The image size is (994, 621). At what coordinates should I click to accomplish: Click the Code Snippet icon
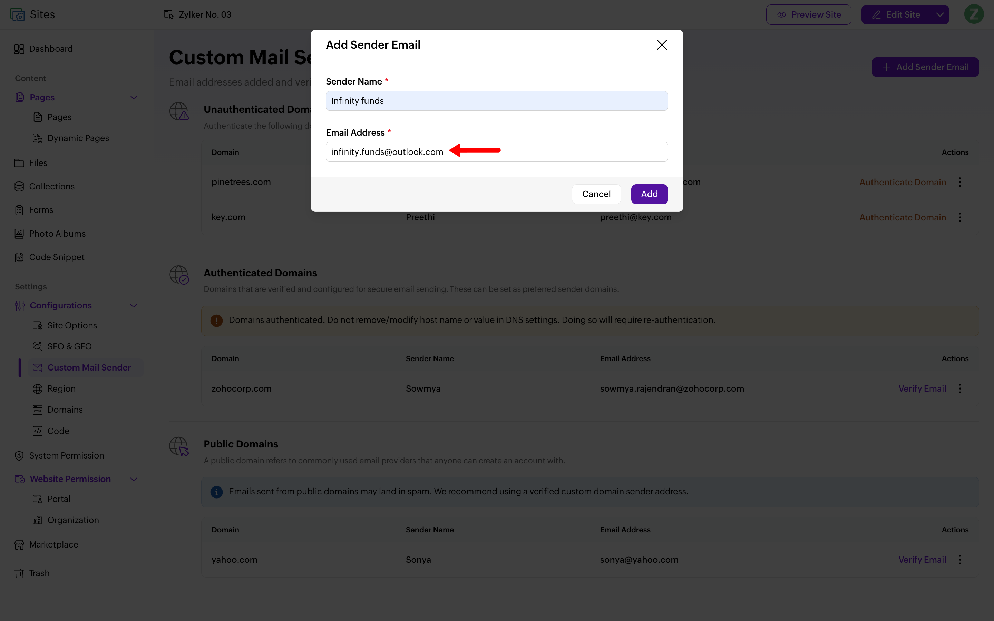[x=19, y=257]
